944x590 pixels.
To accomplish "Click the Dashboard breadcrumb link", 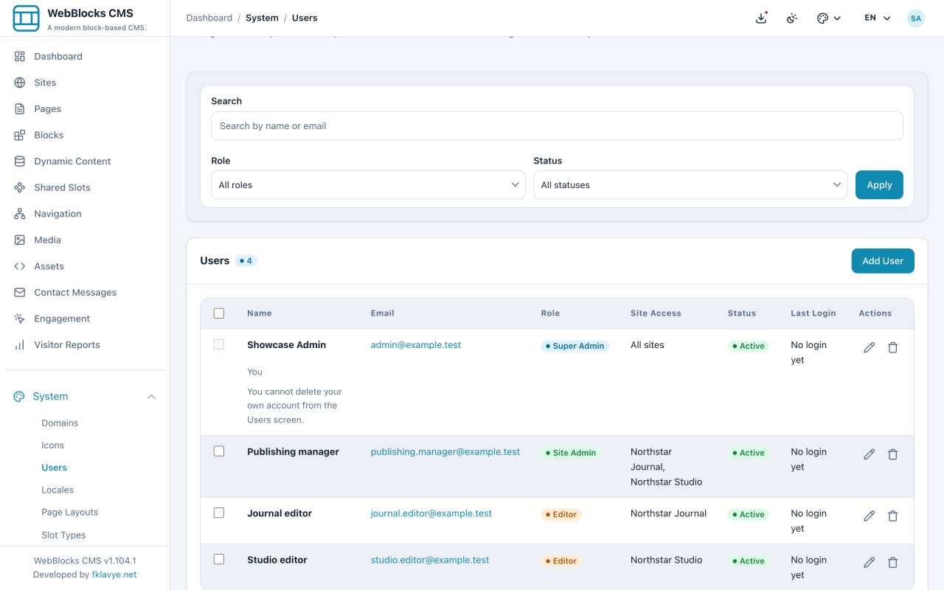I will point(209,18).
